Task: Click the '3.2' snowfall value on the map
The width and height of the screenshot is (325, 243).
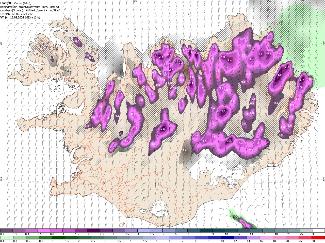Action: pos(229,140)
